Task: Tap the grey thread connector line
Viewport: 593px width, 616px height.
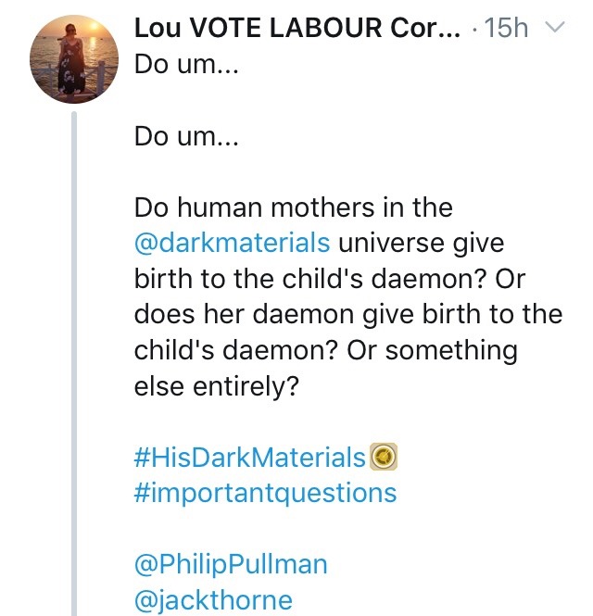Action: [x=74, y=363]
